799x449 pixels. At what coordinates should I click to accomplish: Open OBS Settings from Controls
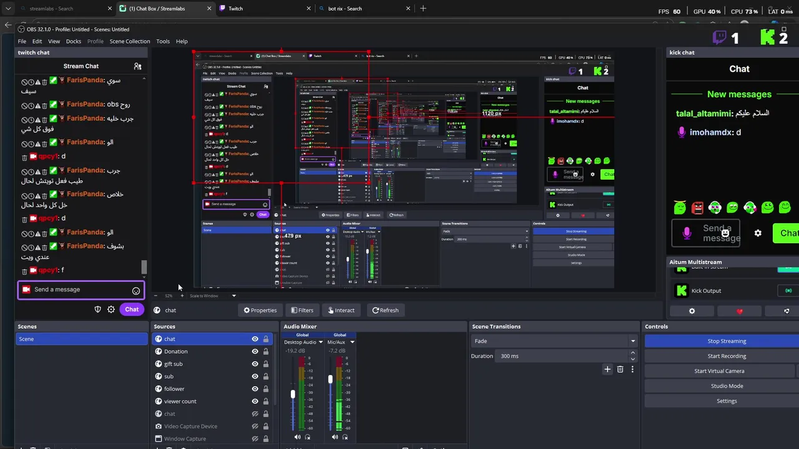click(x=727, y=401)
